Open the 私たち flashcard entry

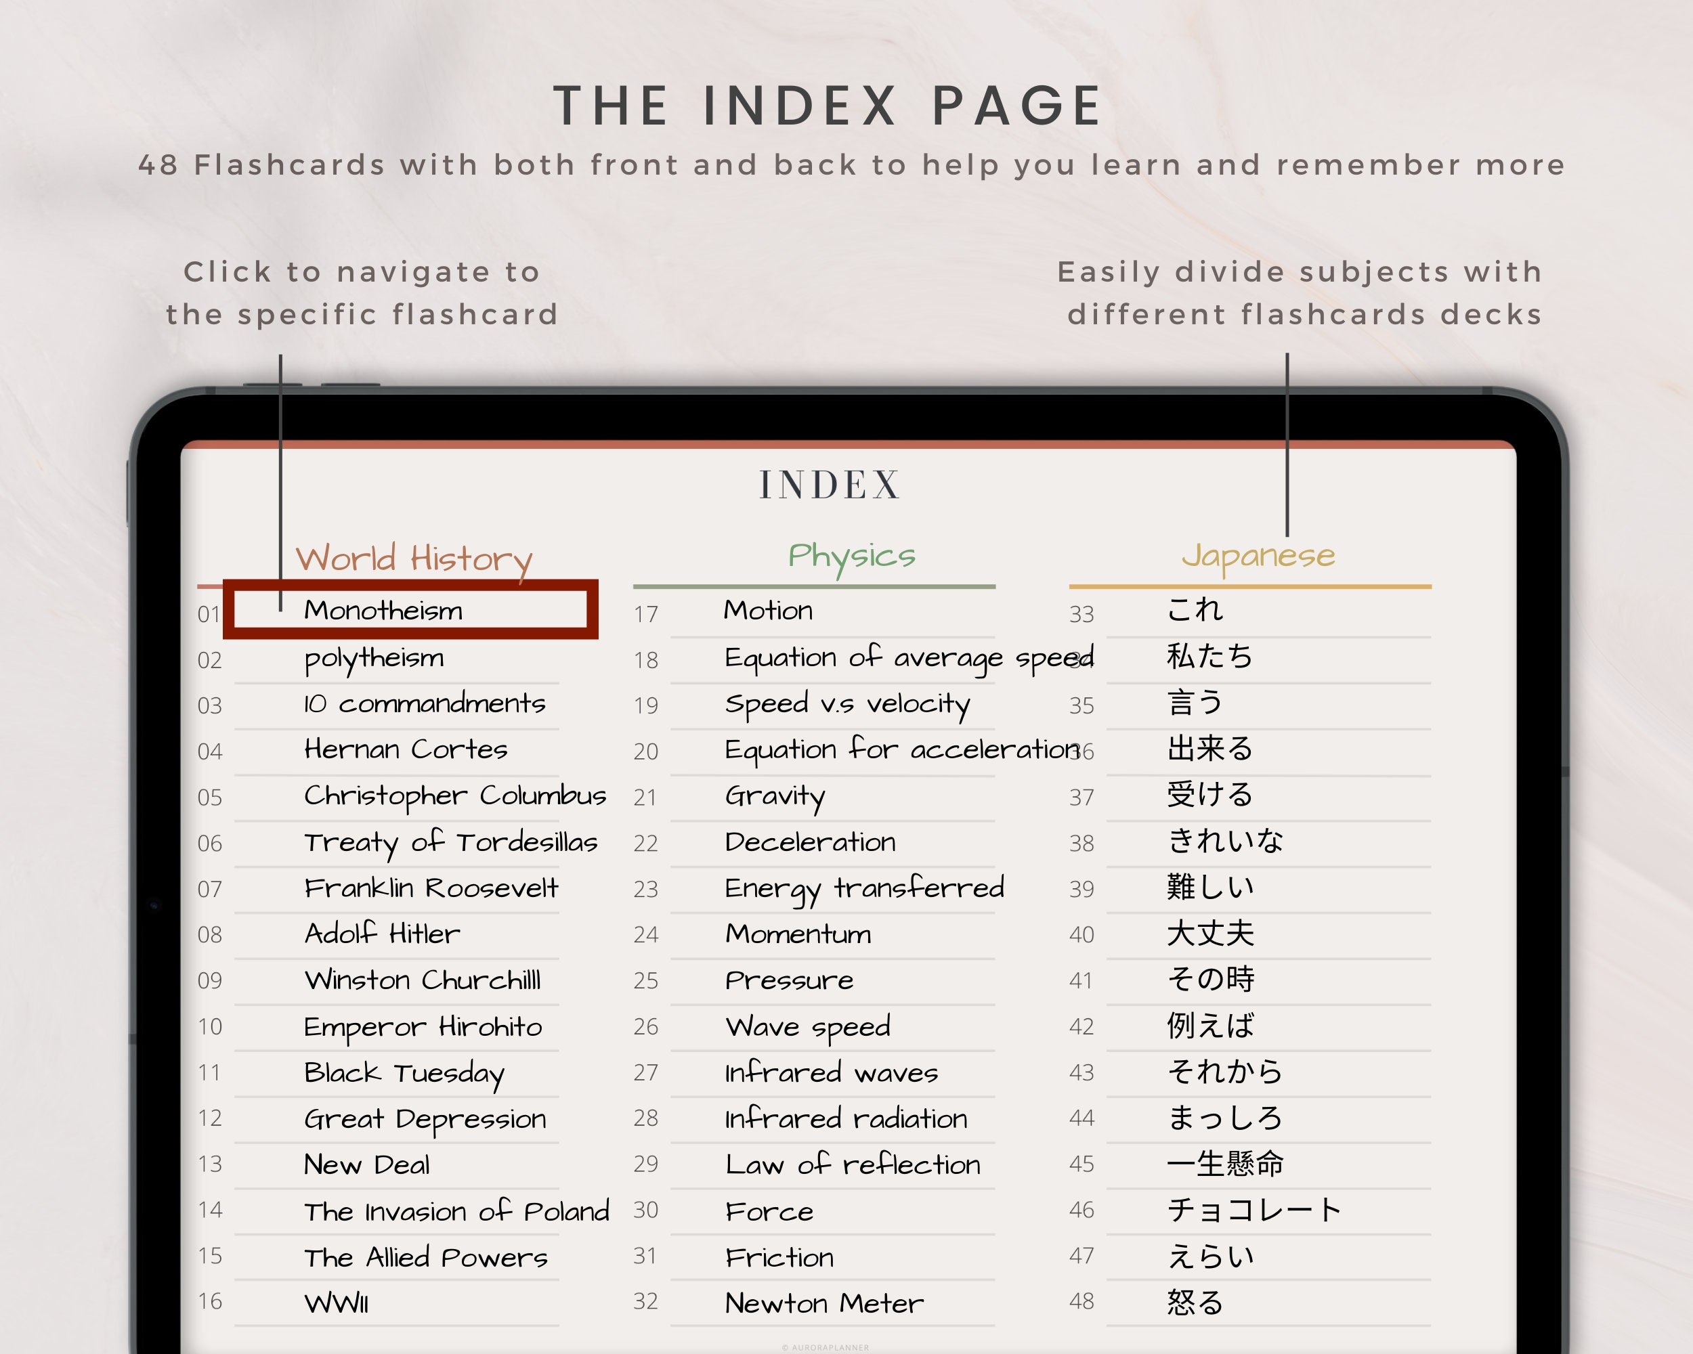tap(1209, 656)
